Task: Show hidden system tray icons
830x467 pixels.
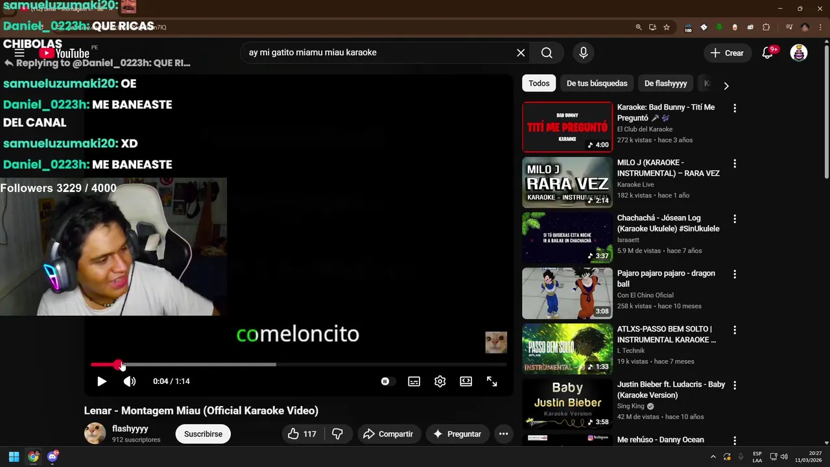Action: (713, 457)
